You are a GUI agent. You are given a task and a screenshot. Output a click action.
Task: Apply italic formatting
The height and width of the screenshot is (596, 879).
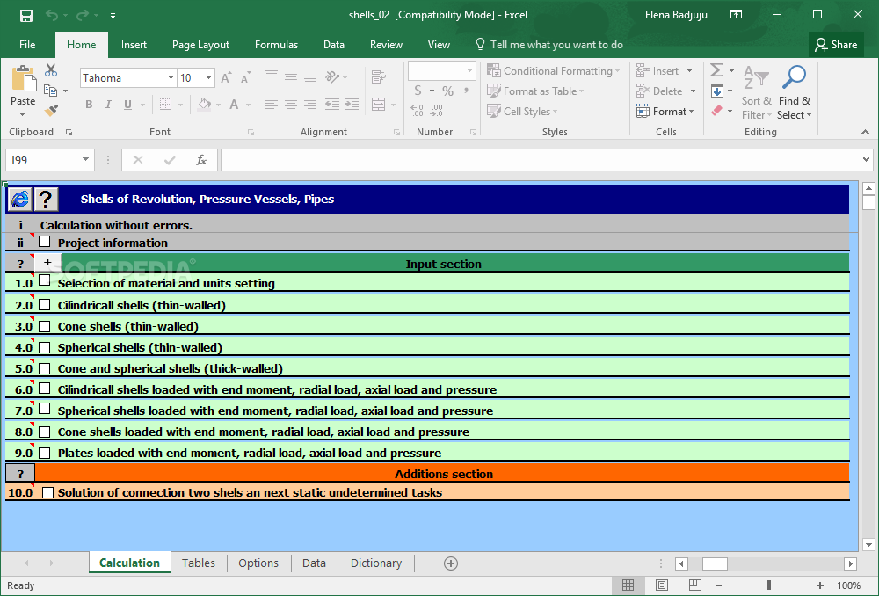click(108, 105)
